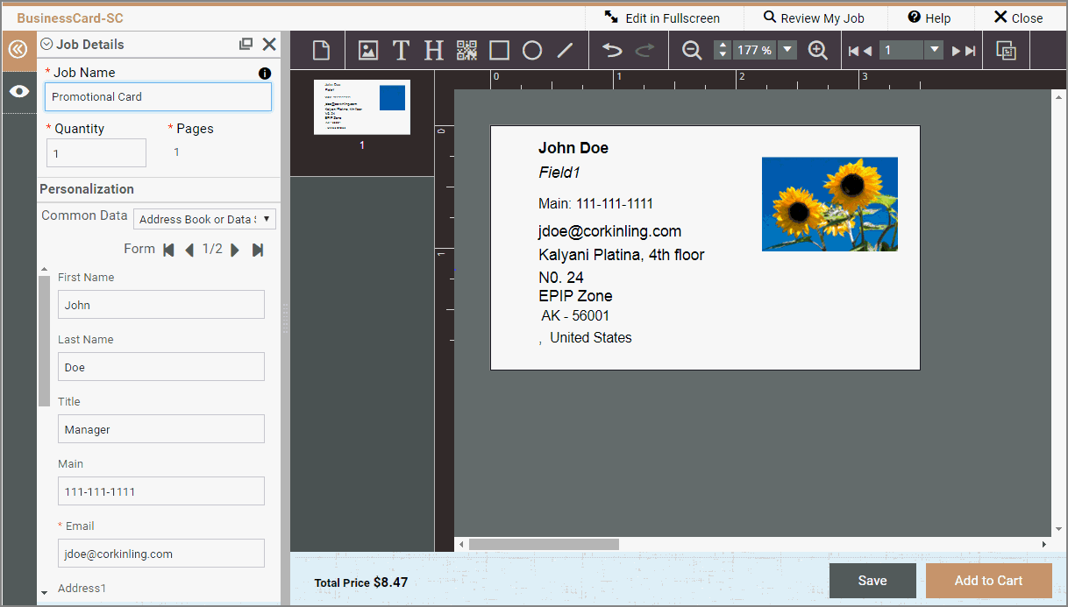Zoom in with the magnifier plus
The width and height of the screenshot is (1068, 607).
(817, 51)
